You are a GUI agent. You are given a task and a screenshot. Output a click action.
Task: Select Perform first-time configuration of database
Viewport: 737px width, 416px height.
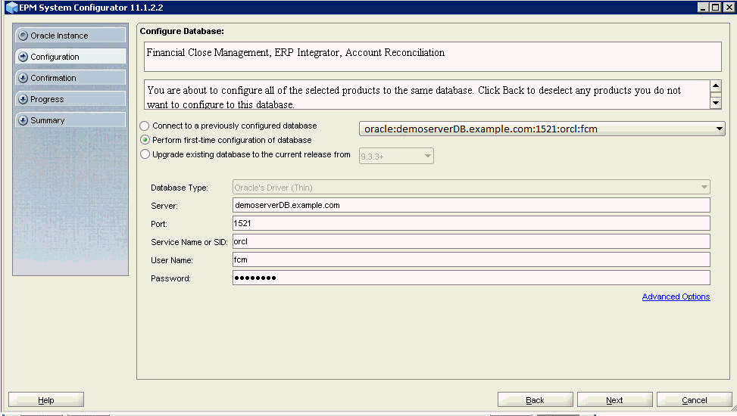click(145, 141)
